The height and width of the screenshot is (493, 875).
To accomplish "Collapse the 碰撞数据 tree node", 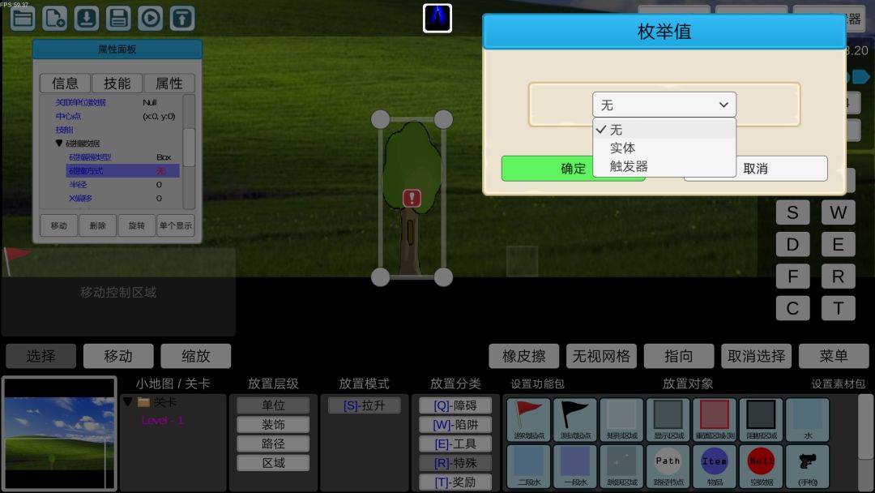I will pyautogui.click(x=59, y=144).
